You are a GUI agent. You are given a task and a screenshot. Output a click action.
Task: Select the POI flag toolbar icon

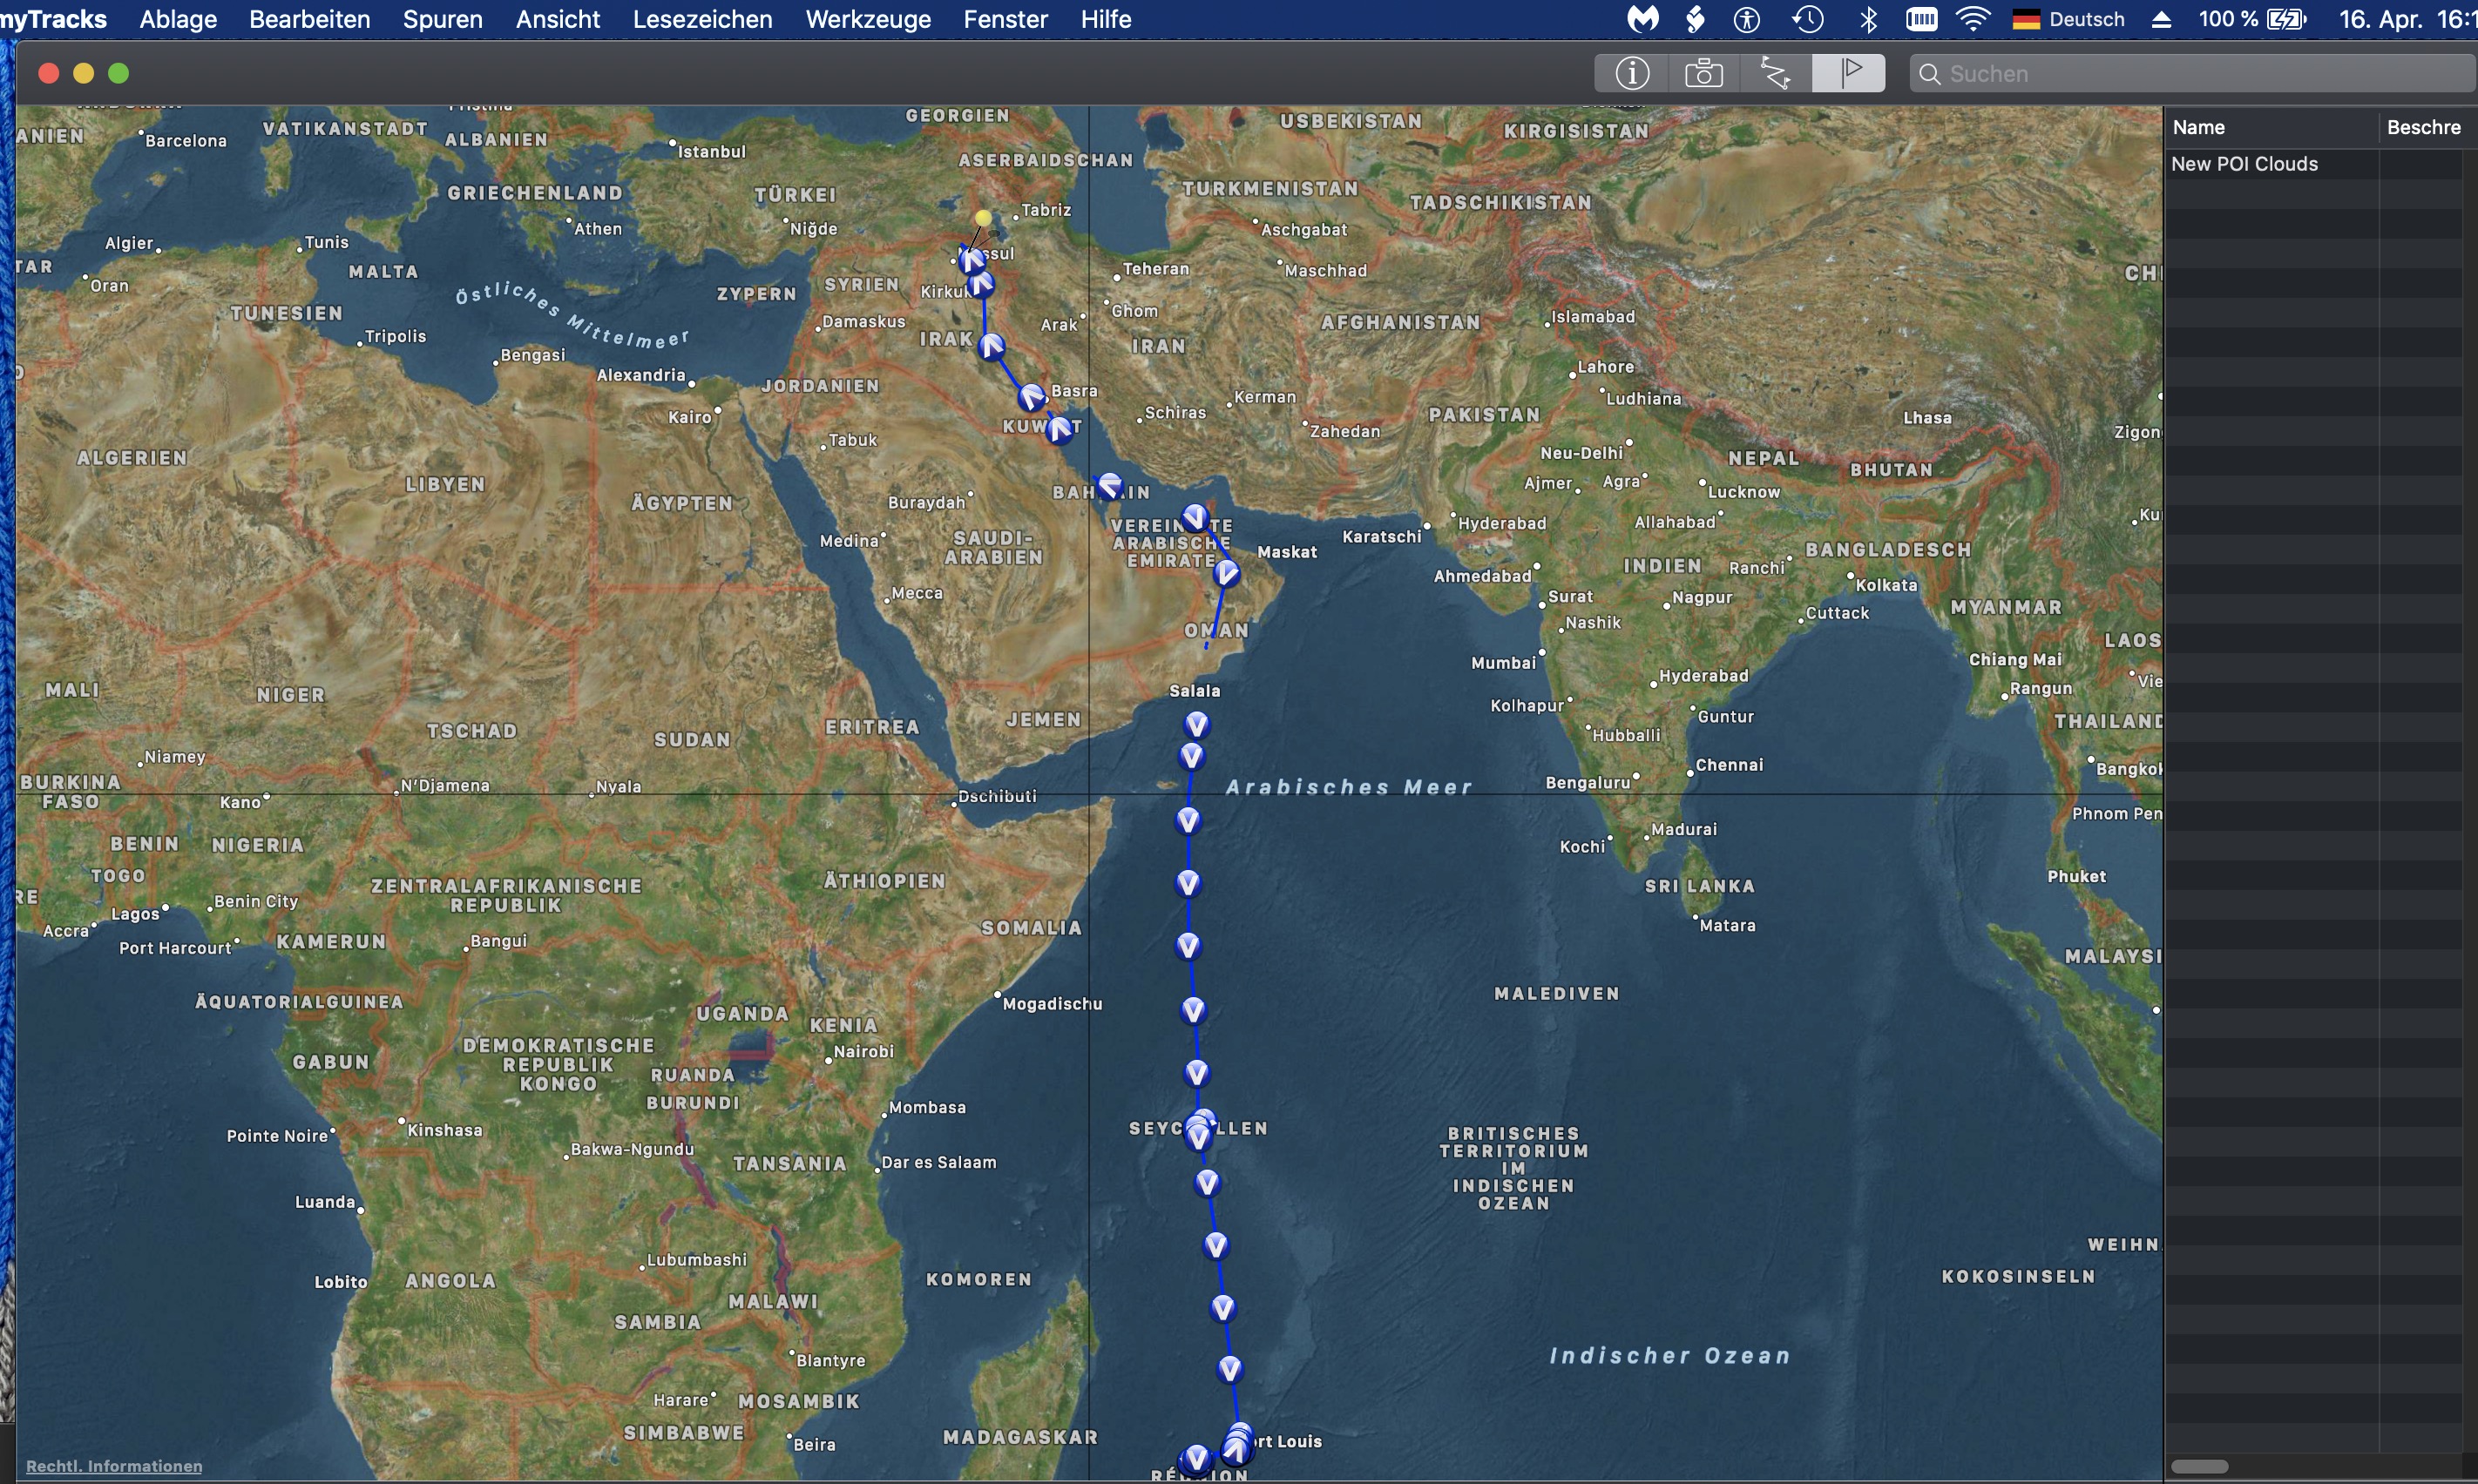(x=1850, y=73)
